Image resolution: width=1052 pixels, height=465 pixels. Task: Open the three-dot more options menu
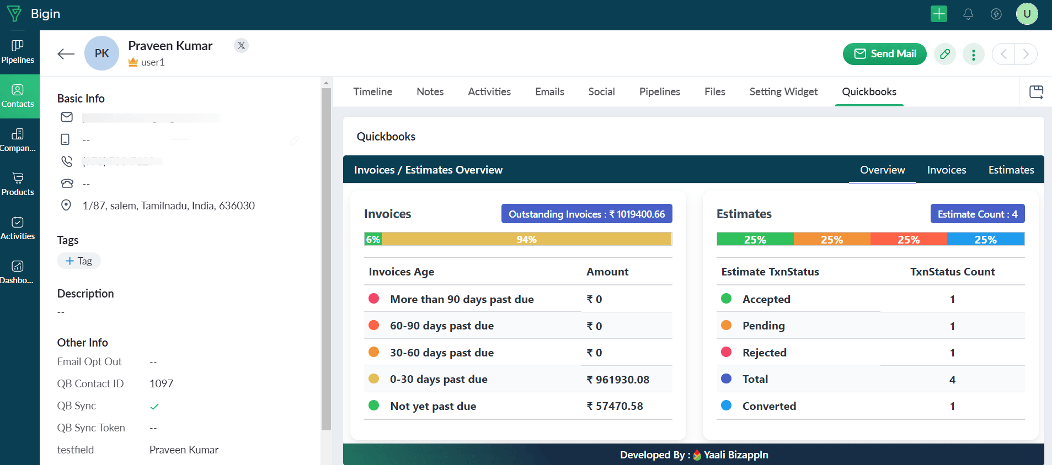973,54
